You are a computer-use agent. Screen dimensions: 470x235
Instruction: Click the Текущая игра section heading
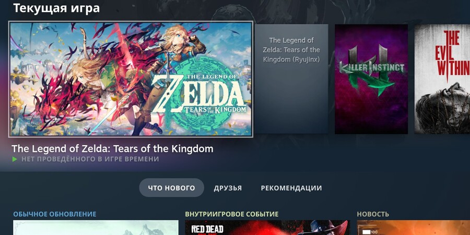click(x=56, y=8)
